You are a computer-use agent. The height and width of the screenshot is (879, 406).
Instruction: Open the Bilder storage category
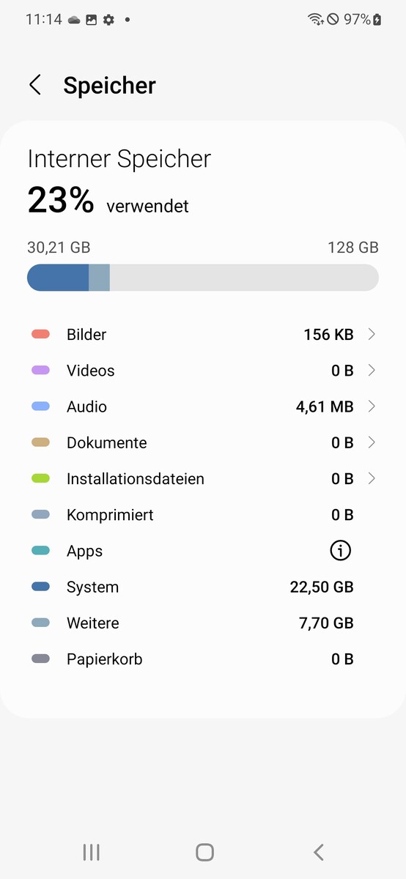click(x=203, y=335)
